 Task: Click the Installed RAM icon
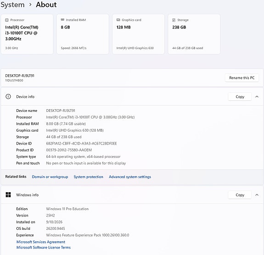tap(62, 20)
